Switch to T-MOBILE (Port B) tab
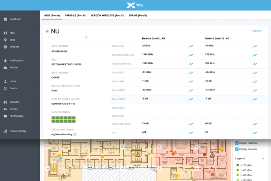 point(75,15)
